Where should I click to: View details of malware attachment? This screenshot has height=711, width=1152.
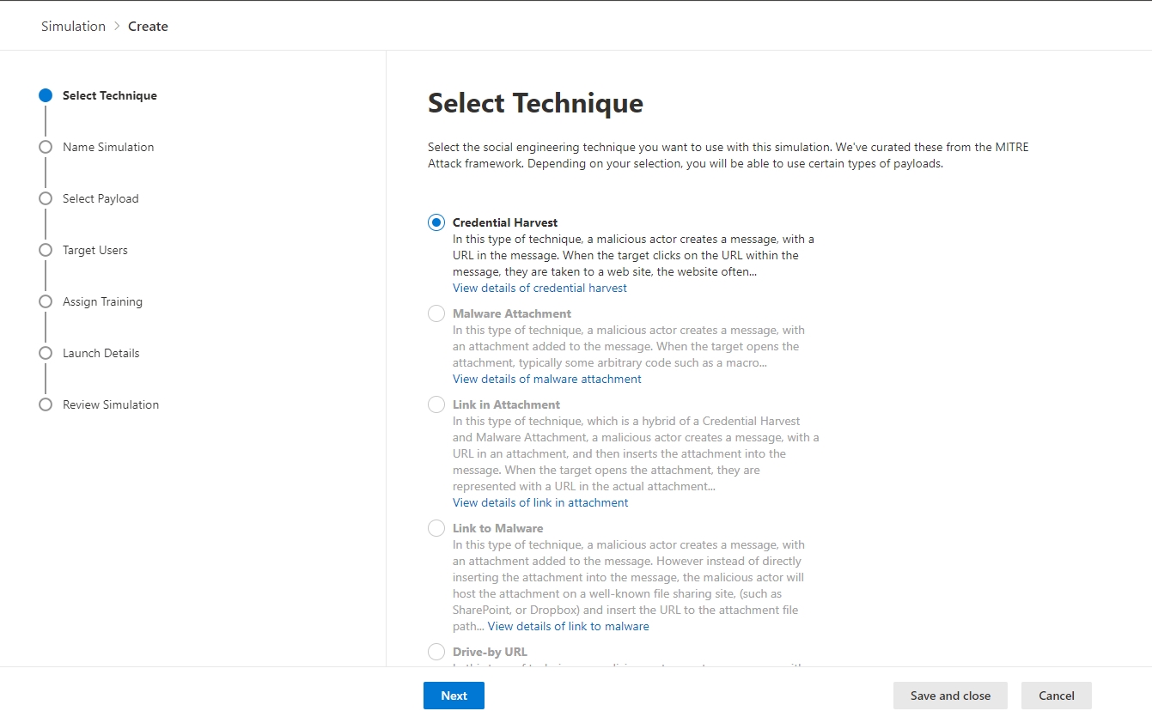click(546, 378)
